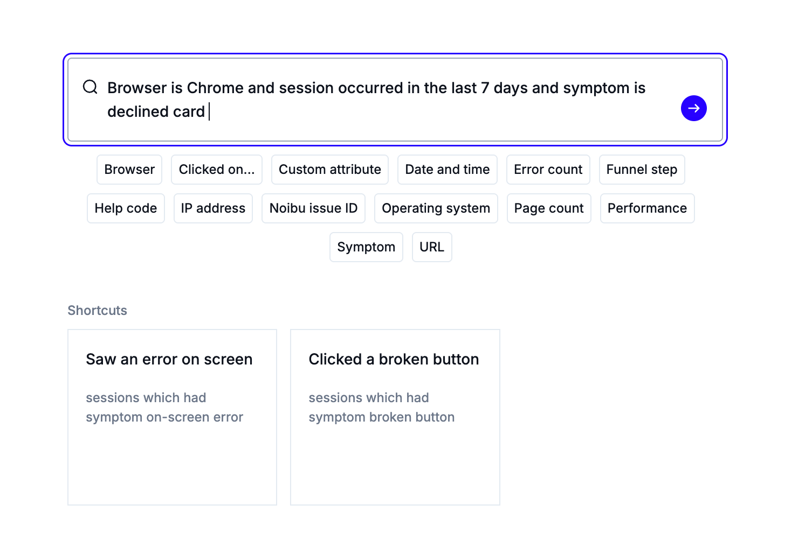Click the Shortcuts section heading
The image size is (812, 547).
tap(97, 311)
